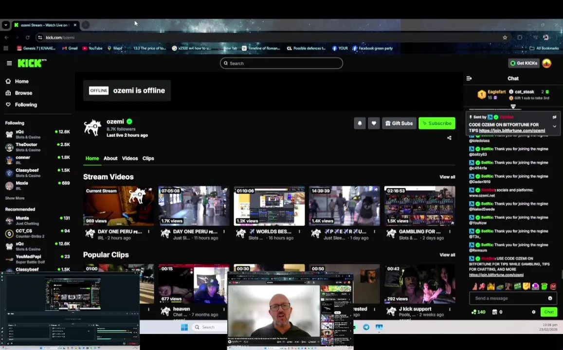Open CCT_CS recommended channel

37,233
